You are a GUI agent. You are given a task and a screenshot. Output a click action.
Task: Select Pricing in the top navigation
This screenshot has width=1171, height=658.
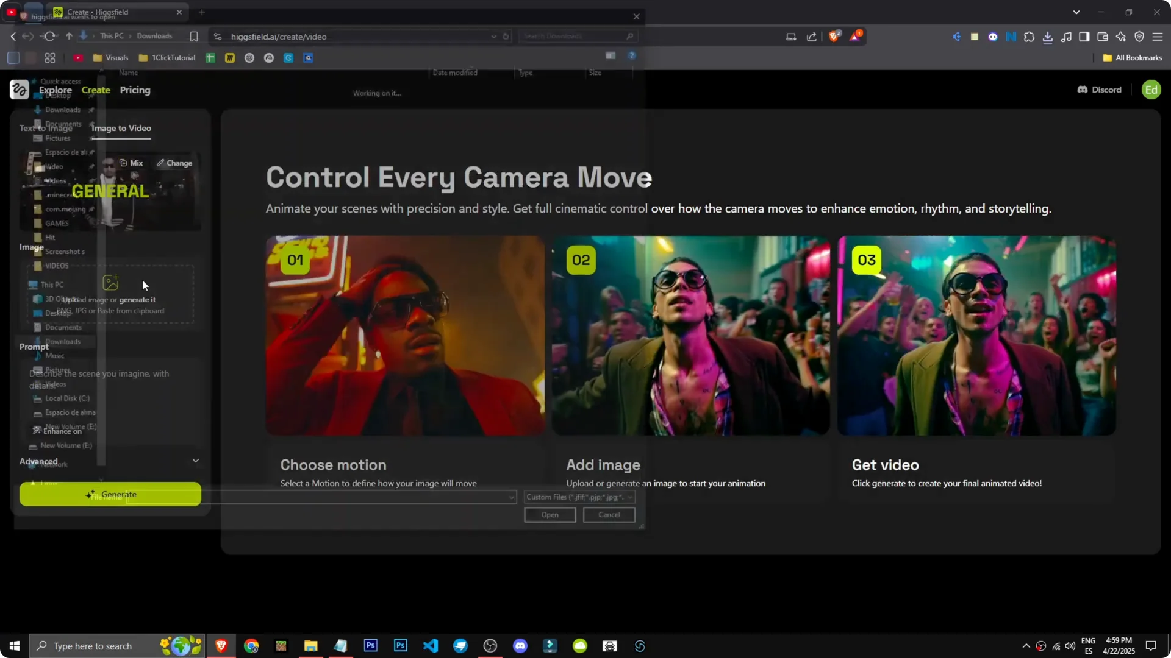135,90
